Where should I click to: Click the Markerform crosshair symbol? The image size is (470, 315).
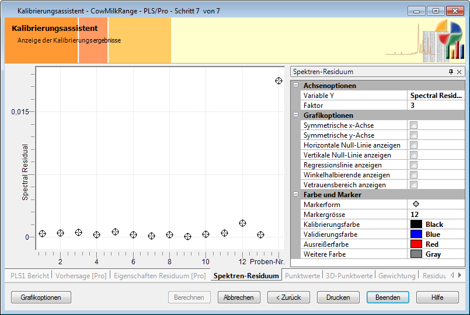[416, 204]
